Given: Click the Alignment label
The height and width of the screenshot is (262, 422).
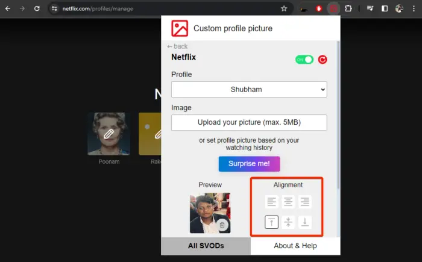Looking at the screenshot, I should click(x=288, y=185).
